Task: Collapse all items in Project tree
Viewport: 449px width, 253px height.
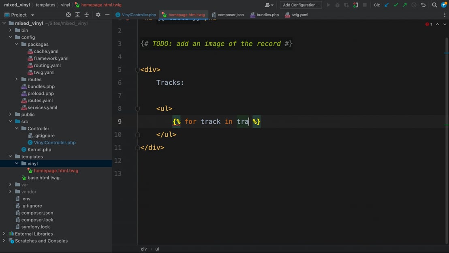Action: click(87, 15)
